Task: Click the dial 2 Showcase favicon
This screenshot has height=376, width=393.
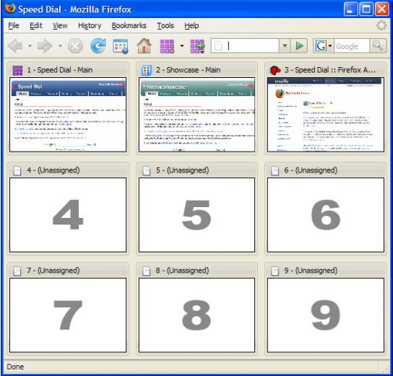Action: click(147, 70)
